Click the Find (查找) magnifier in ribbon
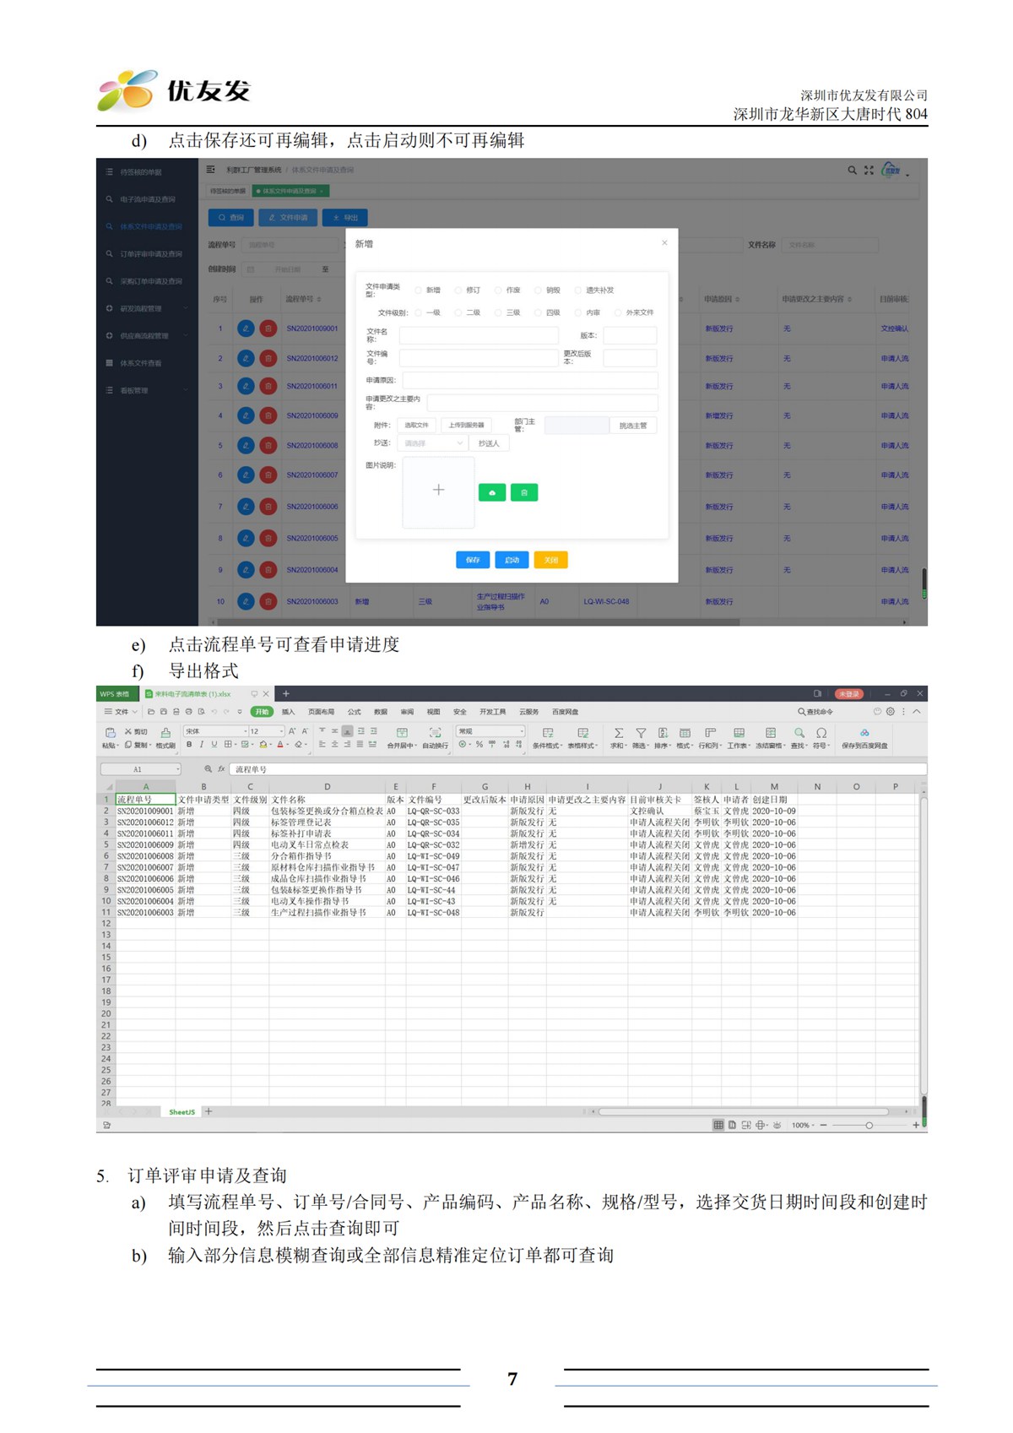Viewport: 1013px width, 1433px height. click(799, 734)
